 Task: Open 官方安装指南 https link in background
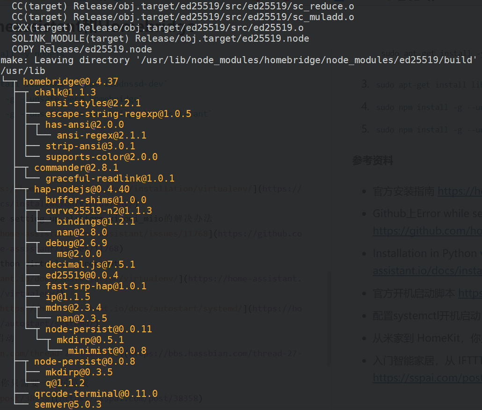[x=460, y=191]
